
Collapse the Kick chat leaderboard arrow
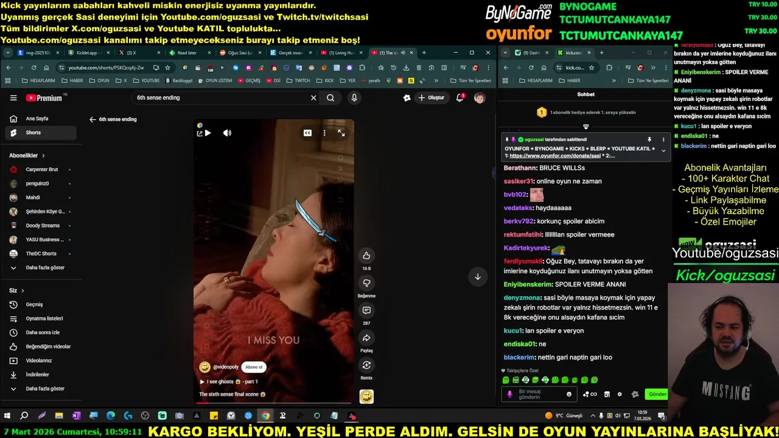click(585, 127)
